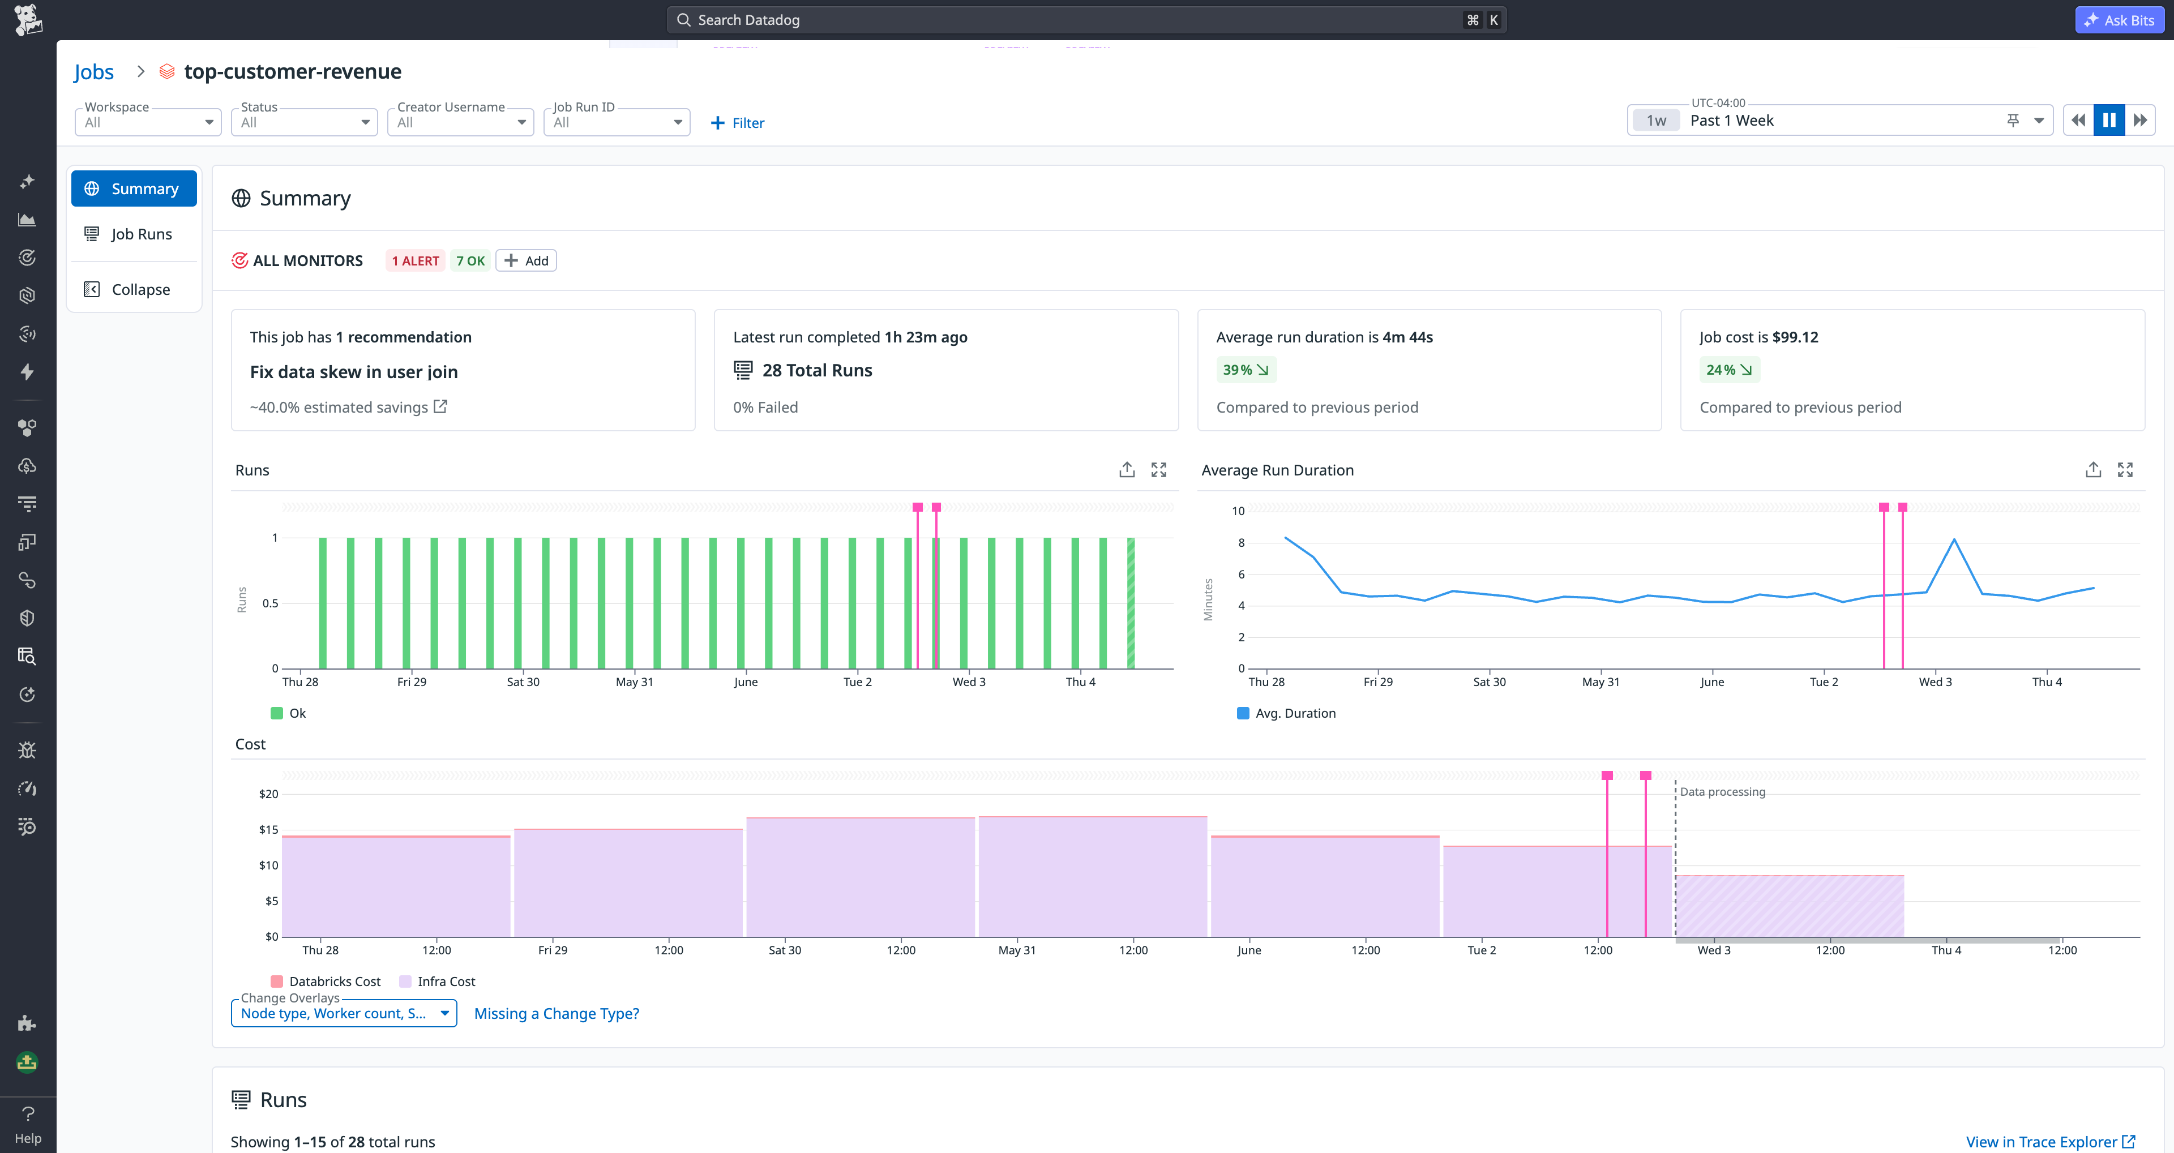Click the Data processing marker on Cost chart
This screenshot has height=1153, width=2174.
[1722, 792]
